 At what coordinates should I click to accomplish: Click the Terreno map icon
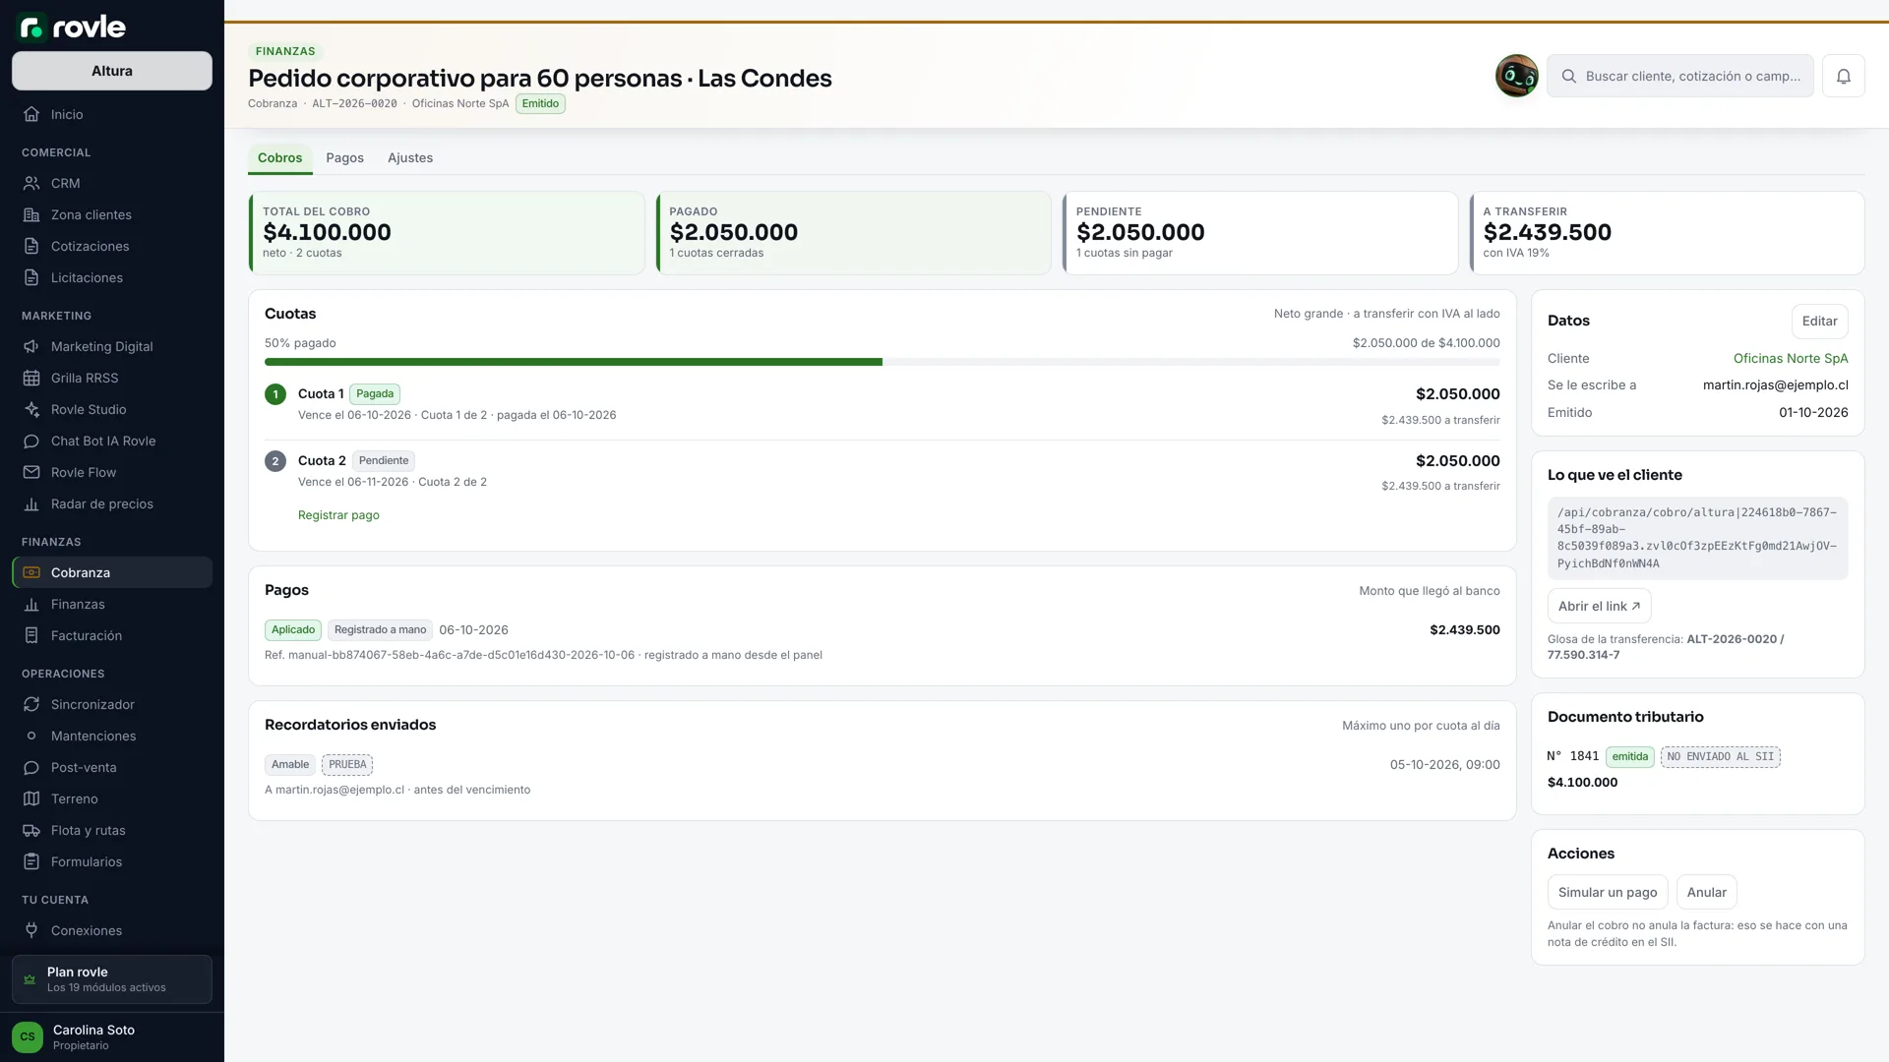click(31, 798)
